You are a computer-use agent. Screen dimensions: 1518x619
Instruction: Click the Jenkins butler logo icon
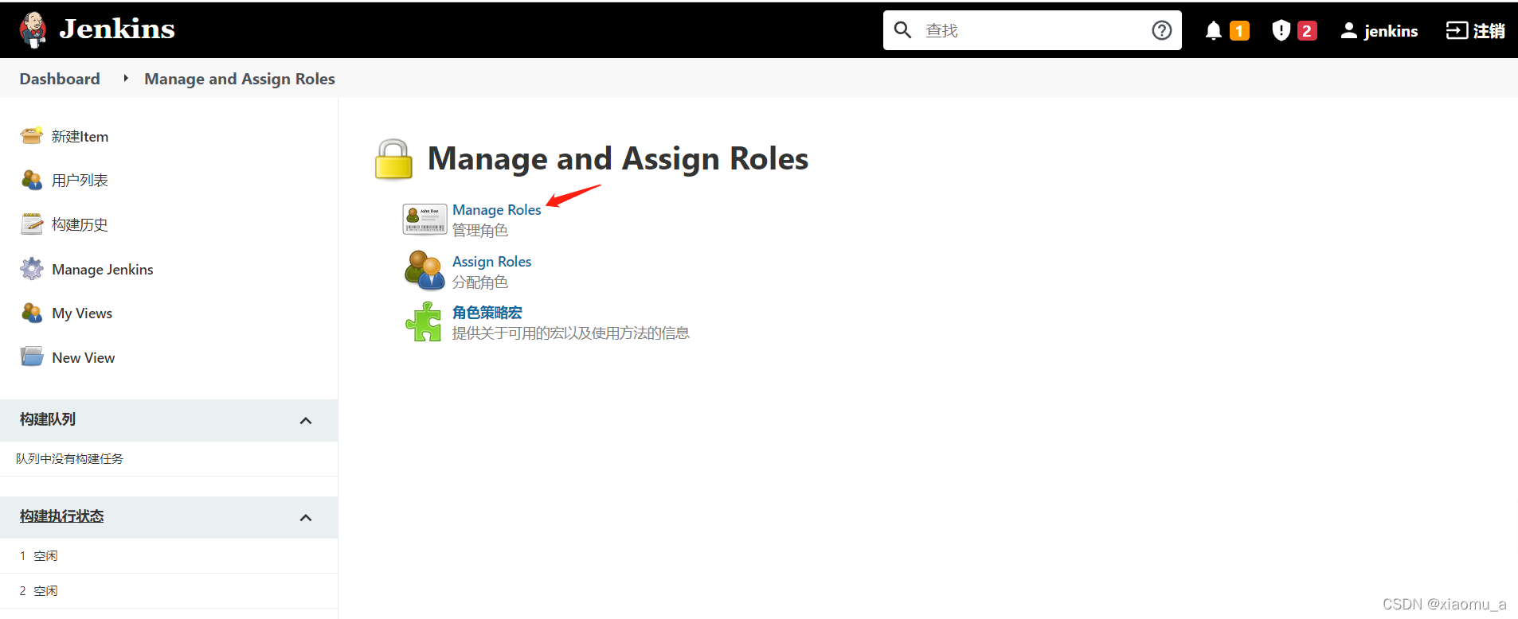33,29
